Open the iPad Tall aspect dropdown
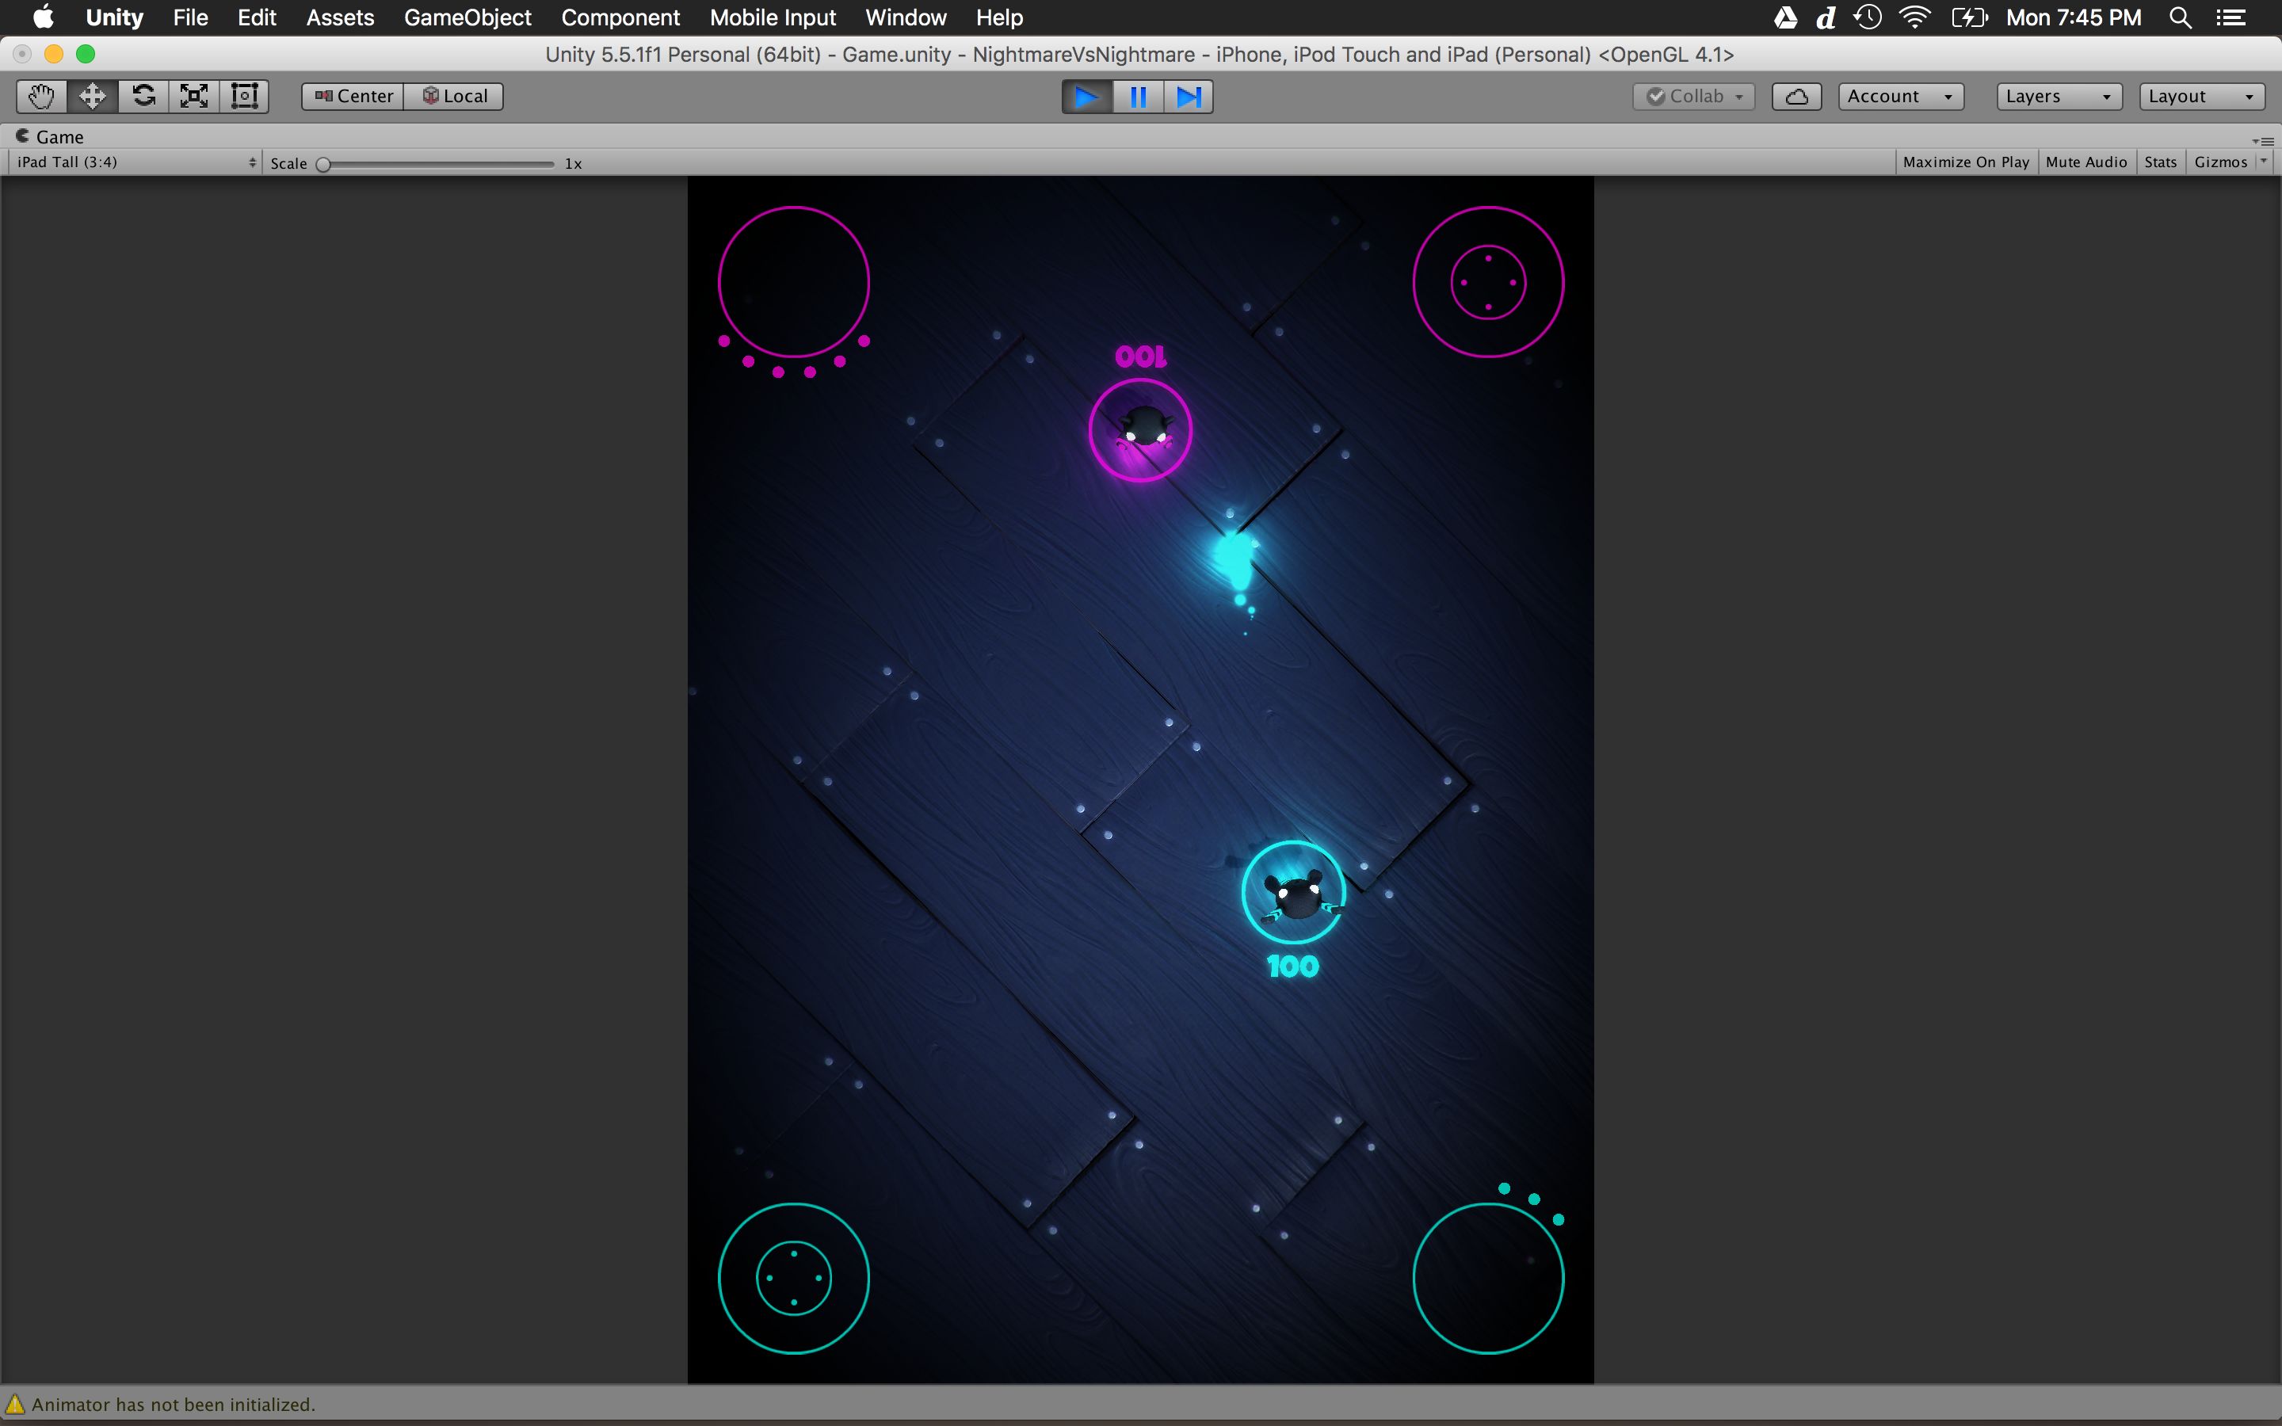This screenshot has height=1426, width=2282. [135, 162]
